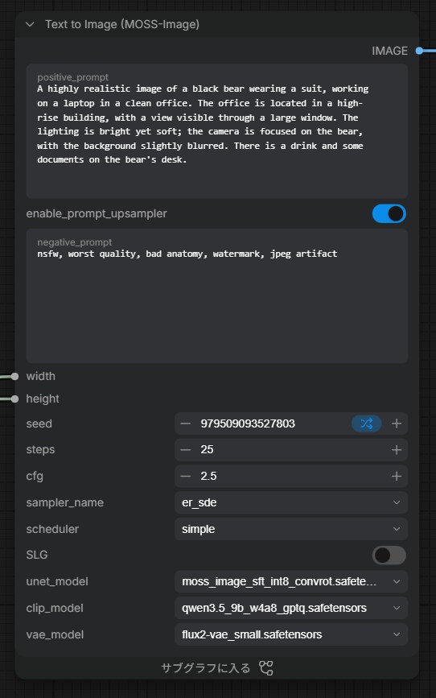Image resolution: width=436 pixels, height=698 pixels.
Task: Click the steps value 25
Action: point(207,449)
